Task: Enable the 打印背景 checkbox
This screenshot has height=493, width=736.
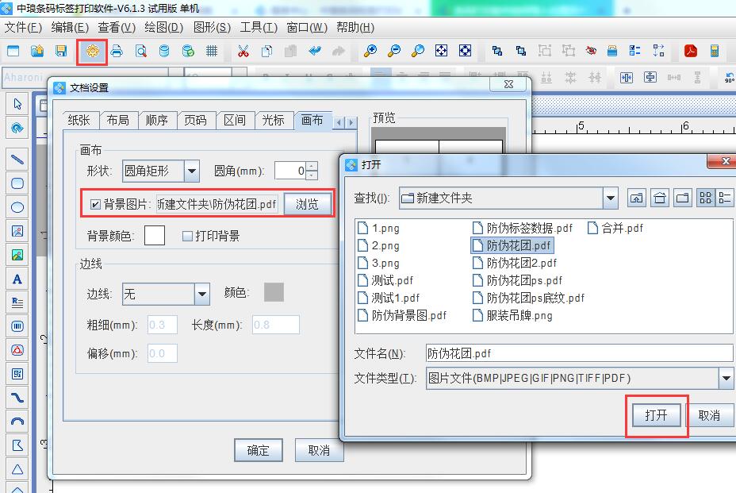Action: click(188, 236)
